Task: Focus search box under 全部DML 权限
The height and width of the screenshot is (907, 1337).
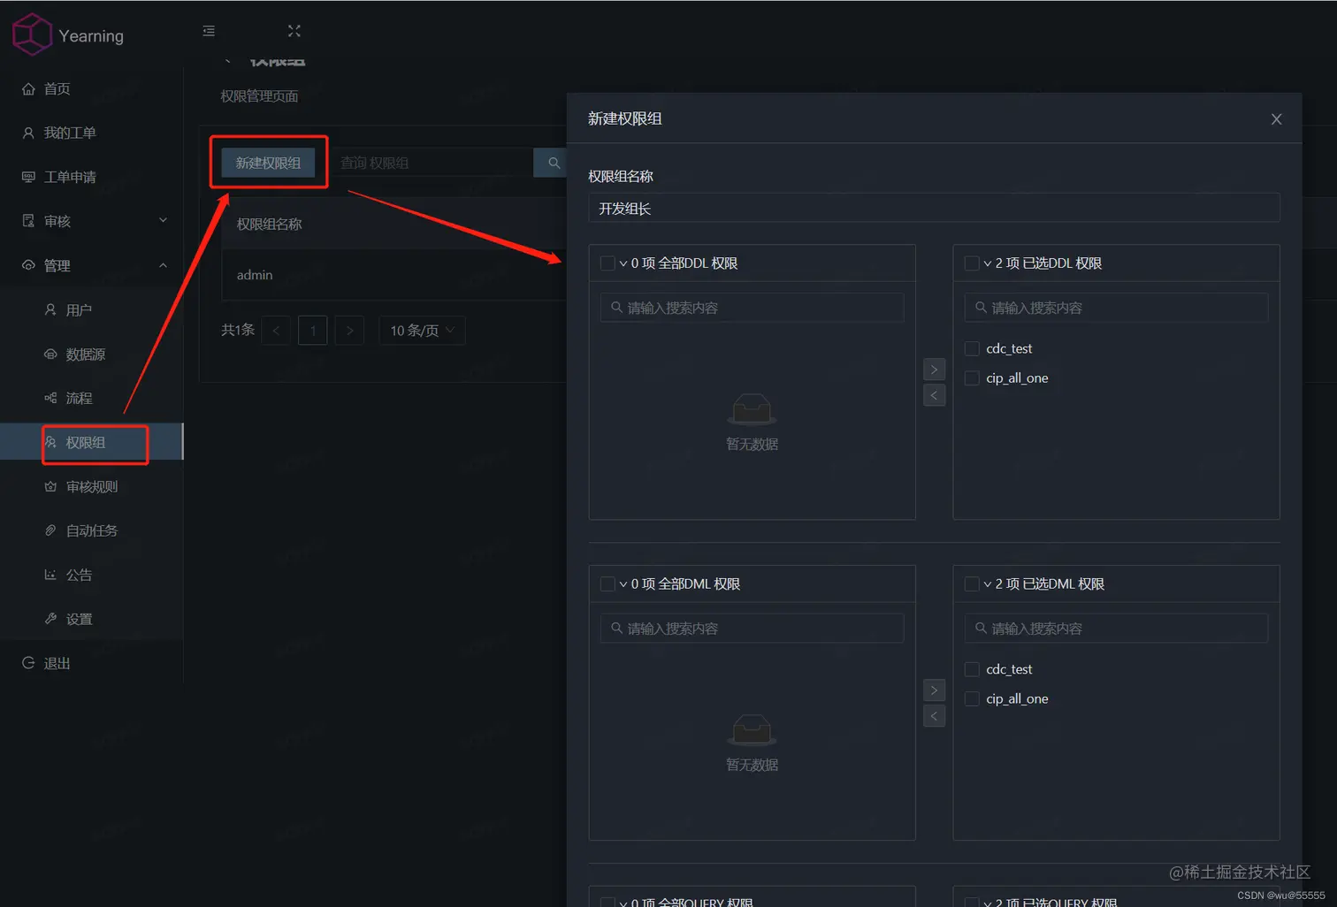Action: point(752,629)
